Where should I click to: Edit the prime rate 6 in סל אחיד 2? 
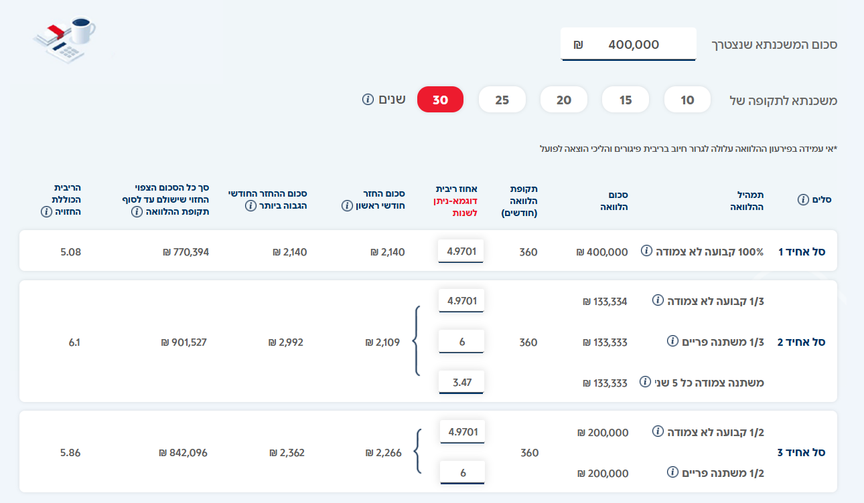click(x=461, y=342)
